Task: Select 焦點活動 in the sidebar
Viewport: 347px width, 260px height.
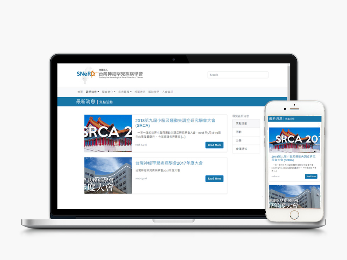Action: (246, 123)
